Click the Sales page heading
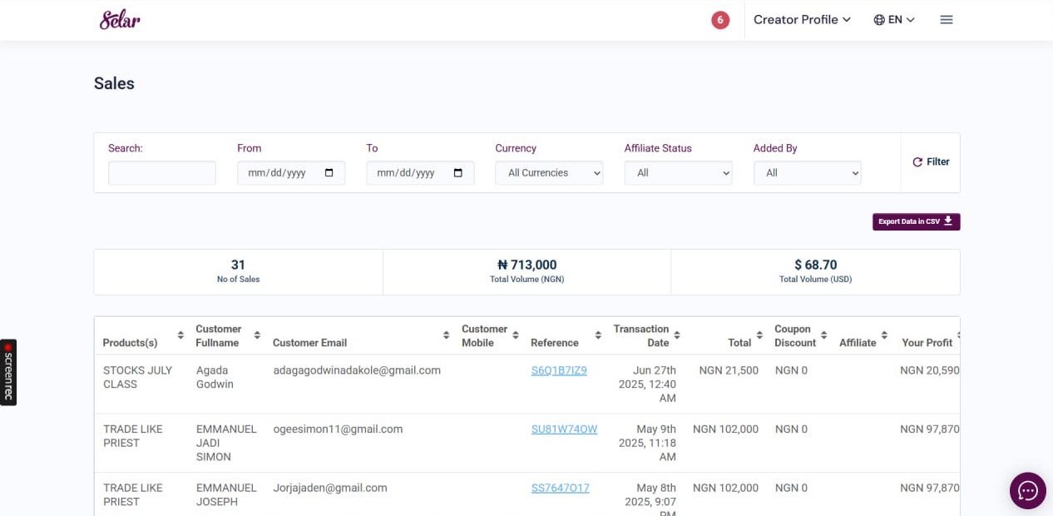 (x=114, y=83)
